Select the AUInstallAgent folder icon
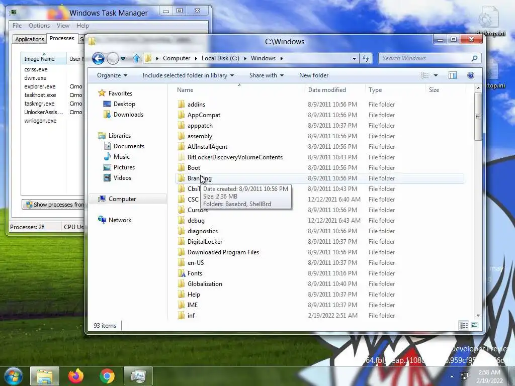This screenshot has height=386, width=515. coord(181,147)
